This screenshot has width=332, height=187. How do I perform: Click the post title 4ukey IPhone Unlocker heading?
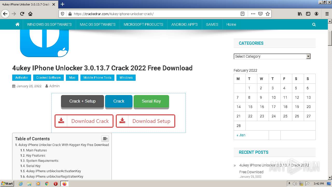pyautogui.click(x=102, y=68)
